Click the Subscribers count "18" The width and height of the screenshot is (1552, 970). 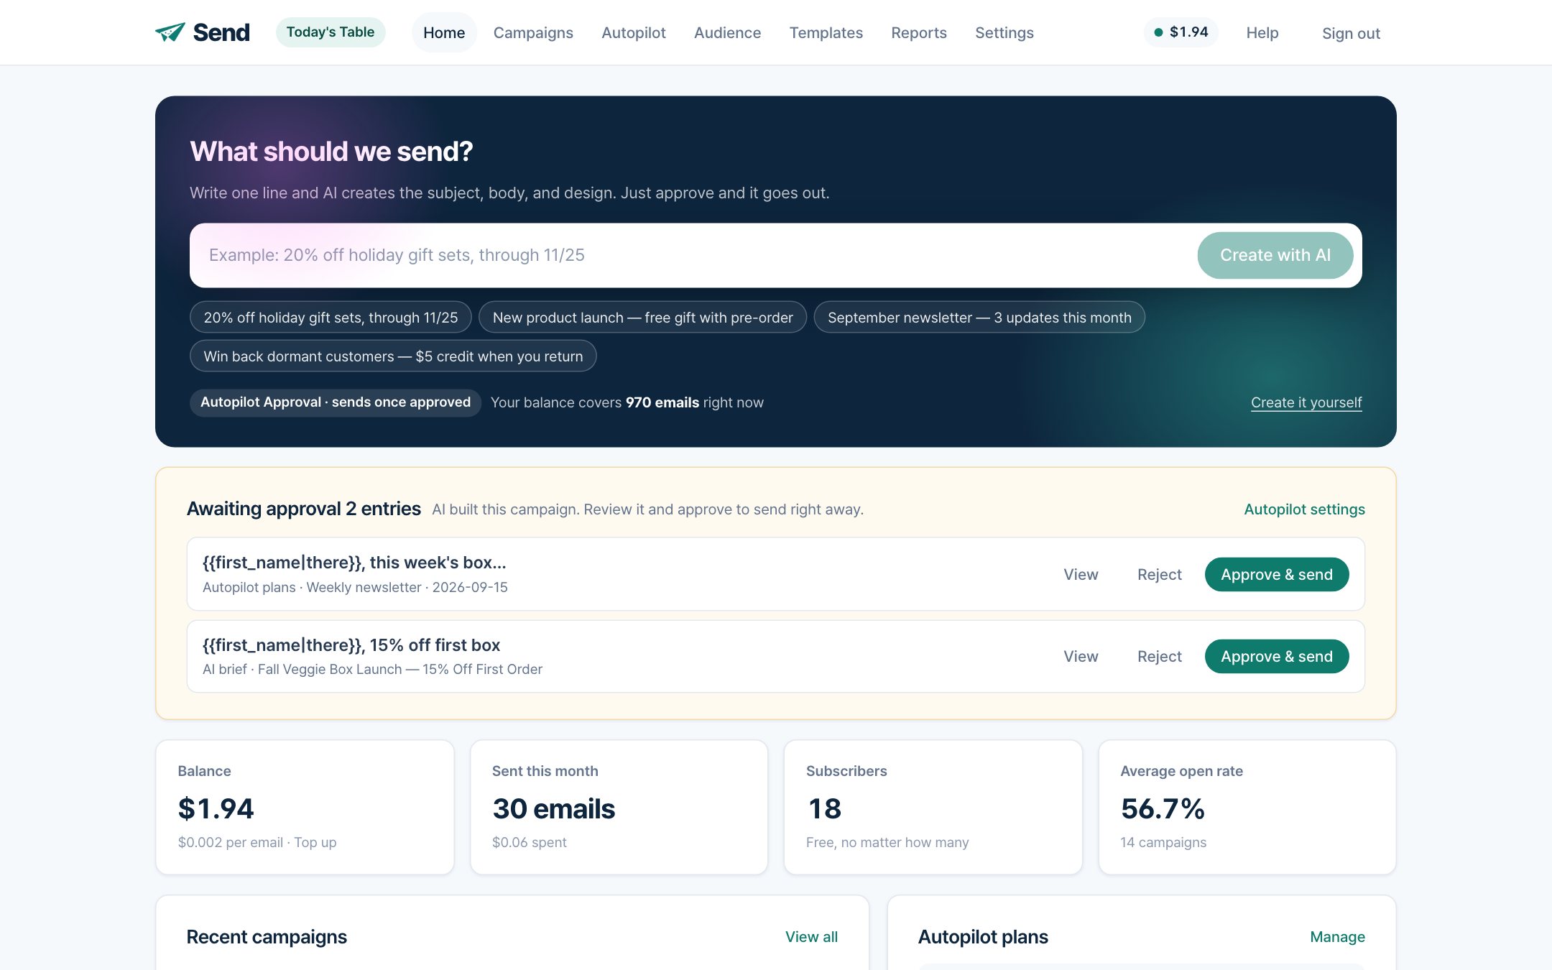click(x=824, y=809)
